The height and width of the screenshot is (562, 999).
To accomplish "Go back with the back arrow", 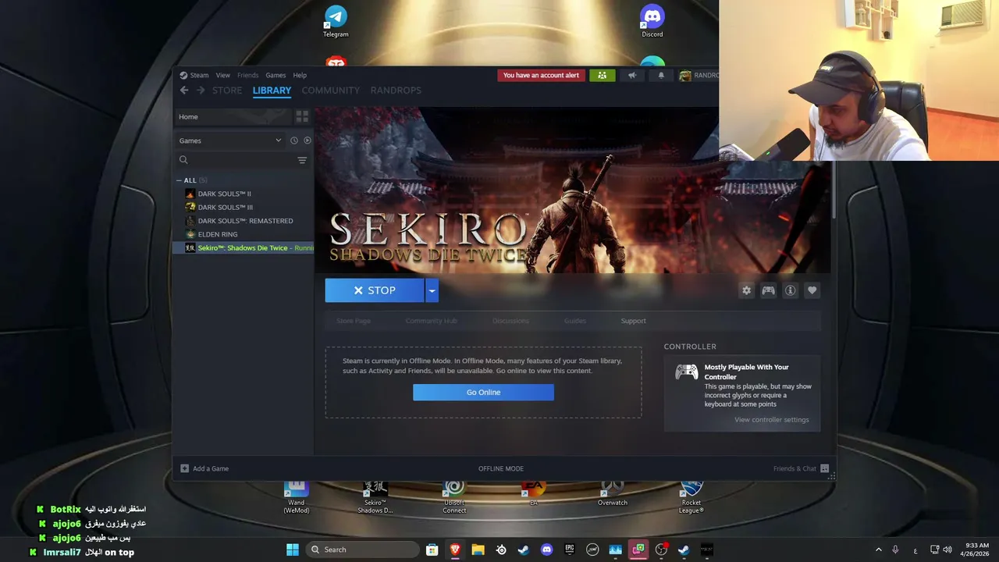I will click(x=184, y=91).
